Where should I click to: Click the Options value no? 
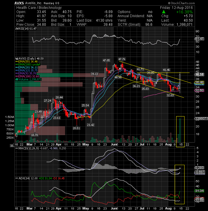(150, 12)
